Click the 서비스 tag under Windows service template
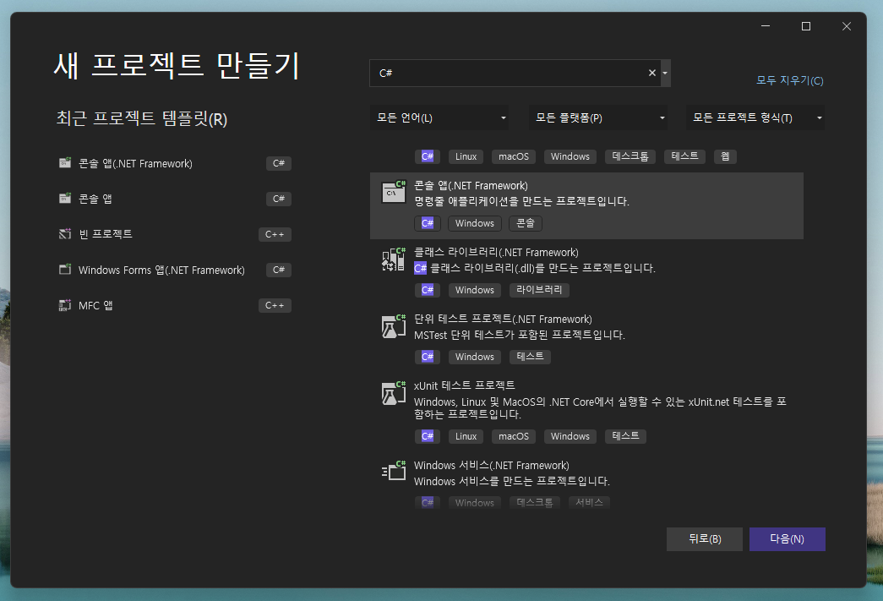883x601 pixels. point(589,502)
